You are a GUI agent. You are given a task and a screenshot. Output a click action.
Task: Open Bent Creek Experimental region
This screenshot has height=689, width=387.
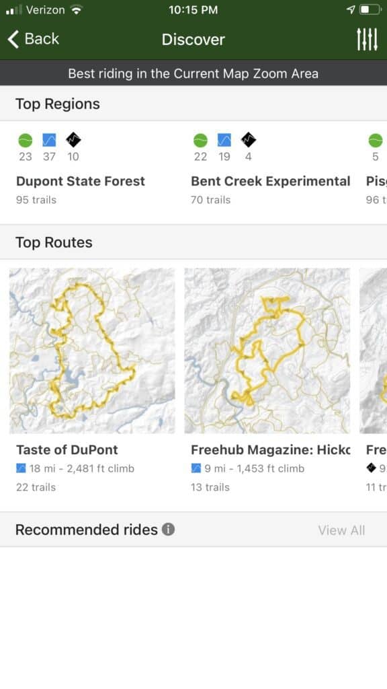pos(270,181)
